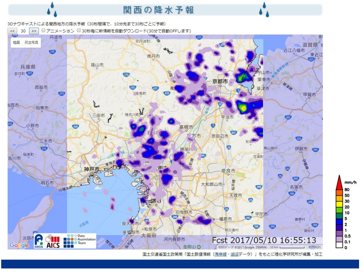Toggle 30秒毎に新情報を自動ダウンロード checkbox
363x272 pixels.
coord(79,31)
